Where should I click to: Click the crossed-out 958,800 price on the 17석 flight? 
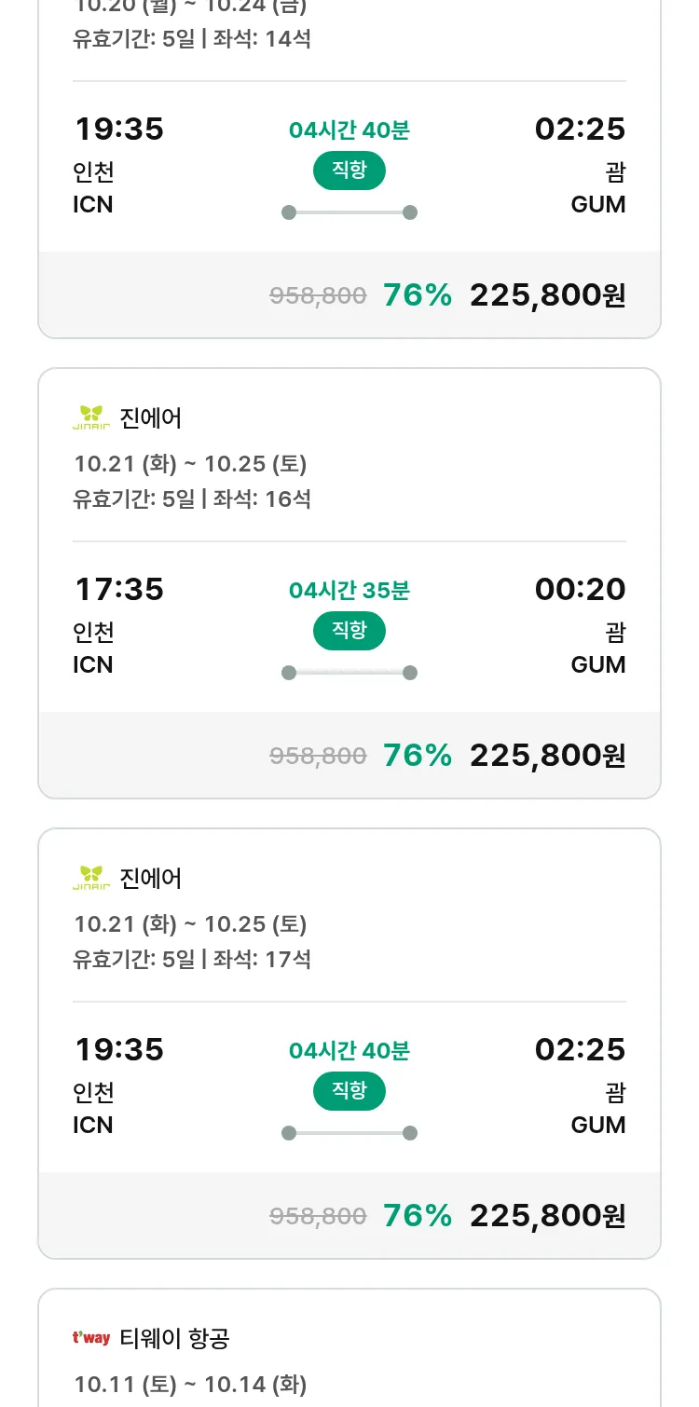click(318, 1216)
